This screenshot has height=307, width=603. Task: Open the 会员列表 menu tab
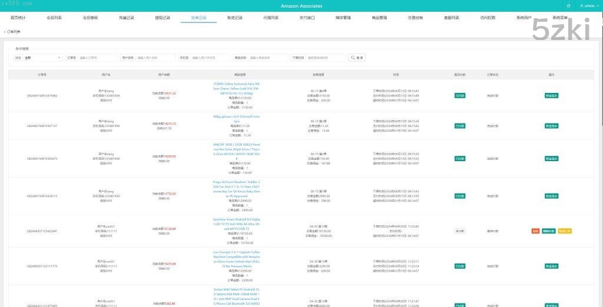point(54,18)
